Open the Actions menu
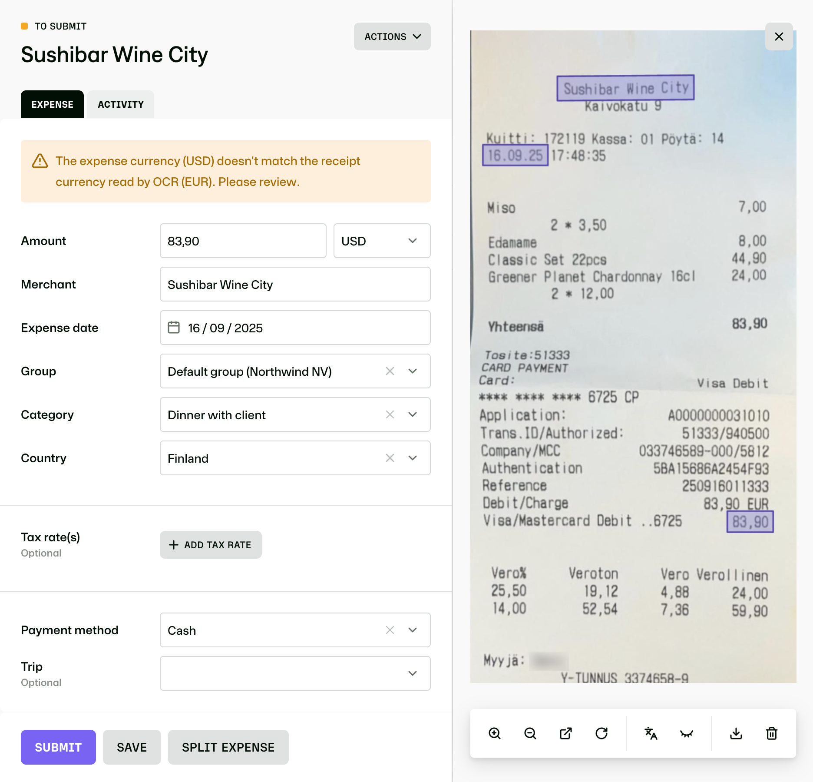Screen dimensions: 813x782 pyautogui.click(x=392, y=36)
